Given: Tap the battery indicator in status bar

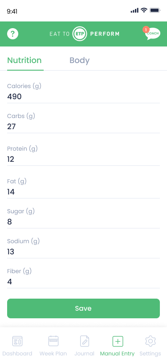Looking at the screenshot, I should (x=155, y=10).
